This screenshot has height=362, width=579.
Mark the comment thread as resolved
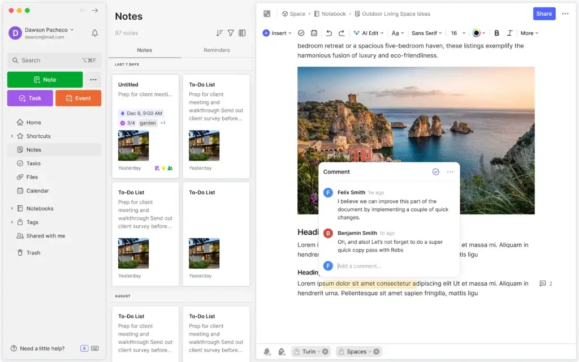436,172
